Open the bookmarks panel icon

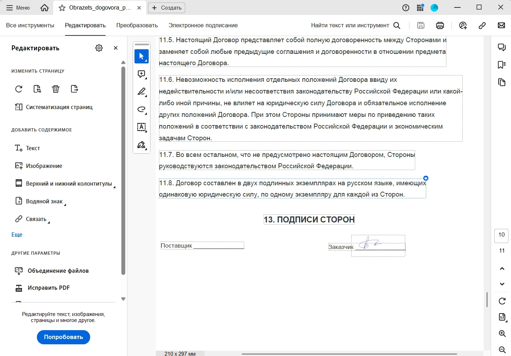tap(502, 65)
